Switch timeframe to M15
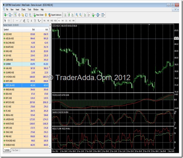The image size is (183, 158). pyautogui.click(x=52, y=21)
